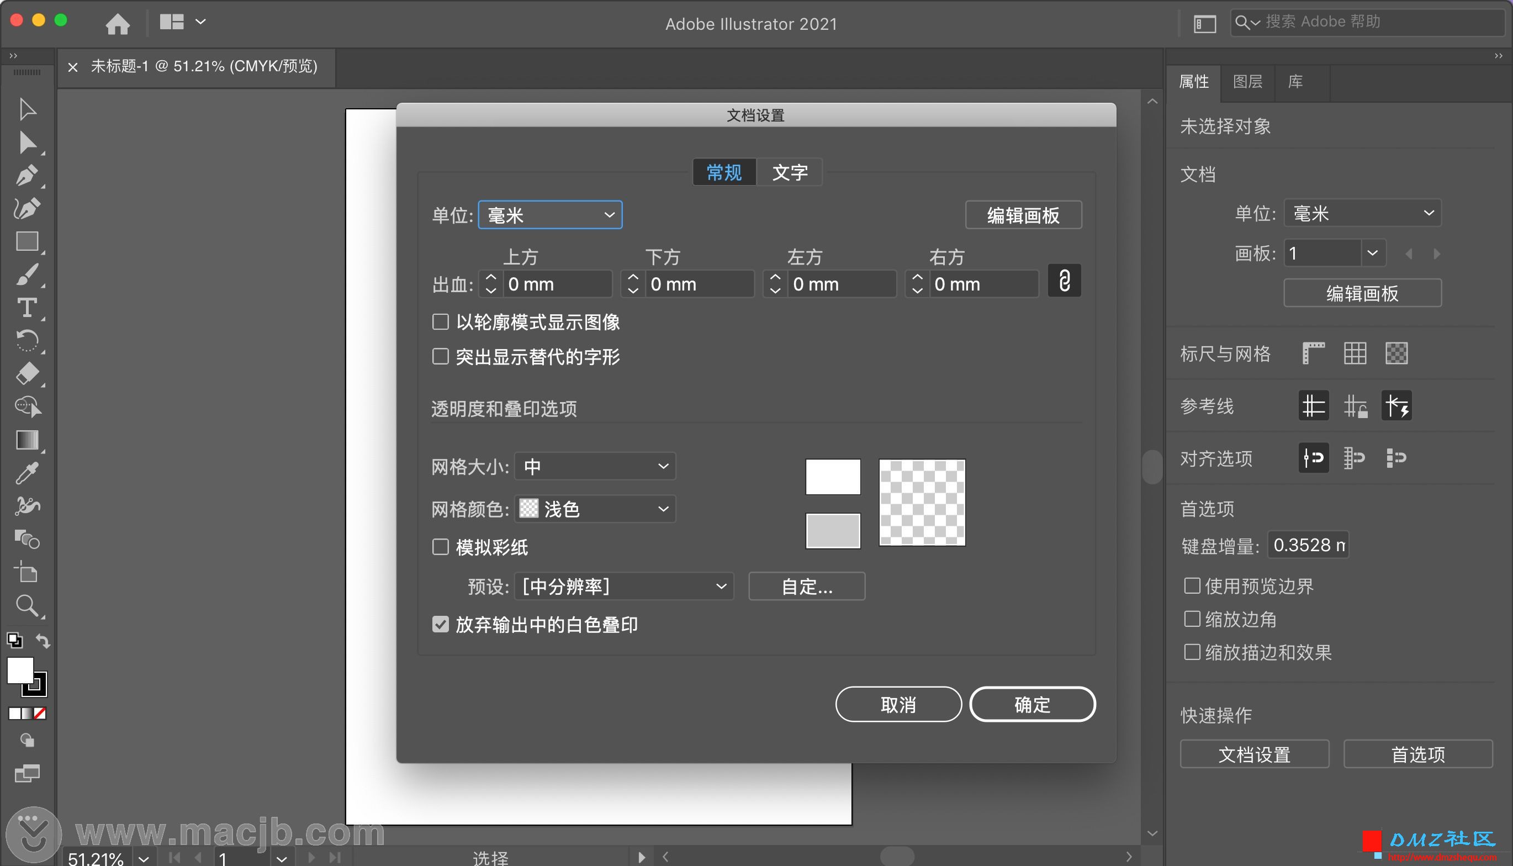The image size is (1513, 866).
Task: Switch to 常规 tab
Action: coord(724,172)
